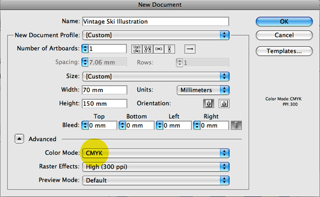Open the Color Mode CMYK dropdown
This screenshot has width=320, height=197.
click(x=156, y=153)
